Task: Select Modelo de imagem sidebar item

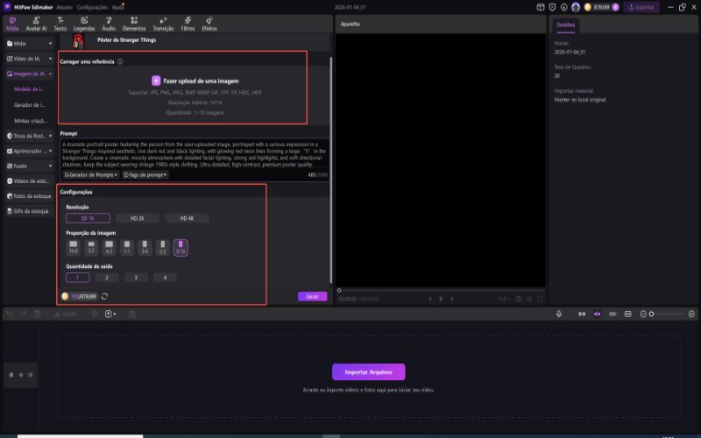Action: point(29,89)
